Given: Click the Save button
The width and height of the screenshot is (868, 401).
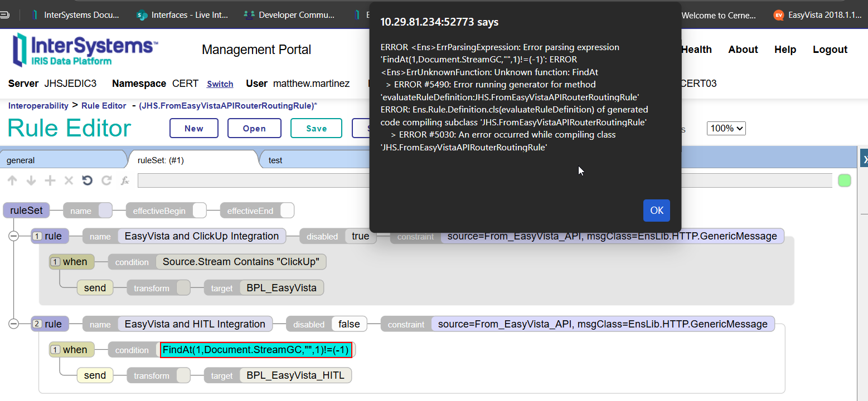Looking at the screenshot, I should 316,128.
